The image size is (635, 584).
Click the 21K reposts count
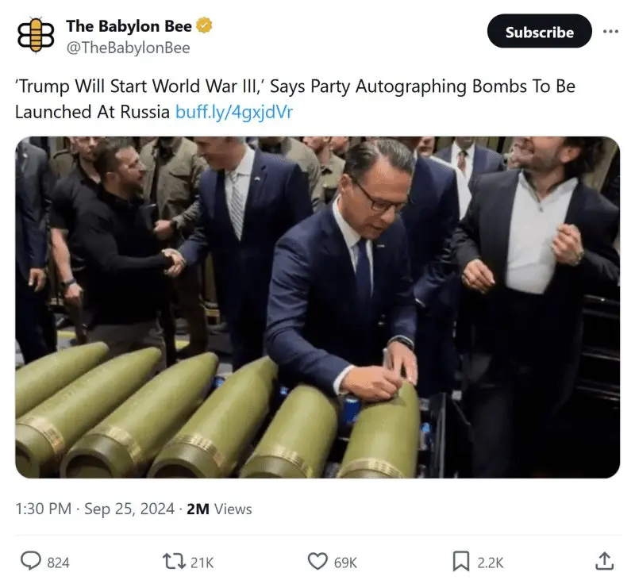click(x=202, y=563)
